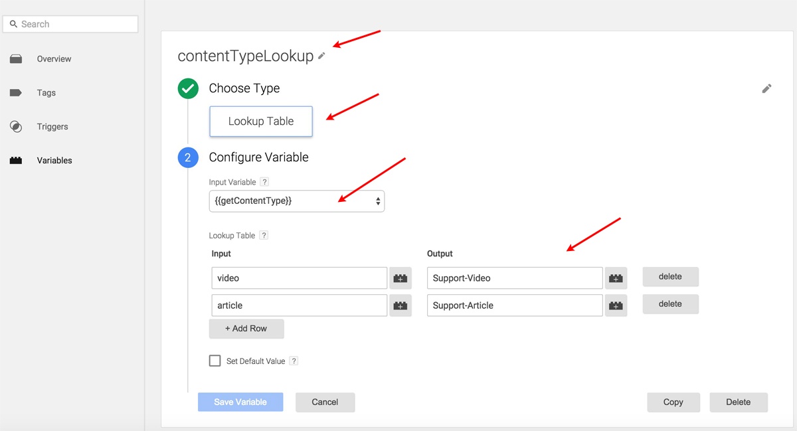Focus the Search field in sidebar

click(x=70, y=24)
